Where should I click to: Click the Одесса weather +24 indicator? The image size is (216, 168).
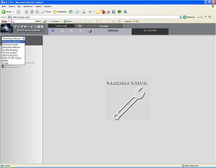point(132,21)
